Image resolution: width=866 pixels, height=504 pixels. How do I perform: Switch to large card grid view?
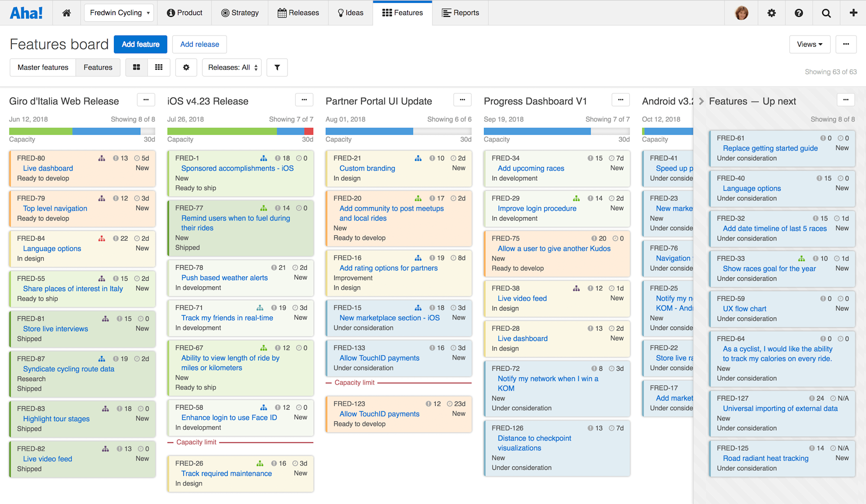tap(136, 67)
